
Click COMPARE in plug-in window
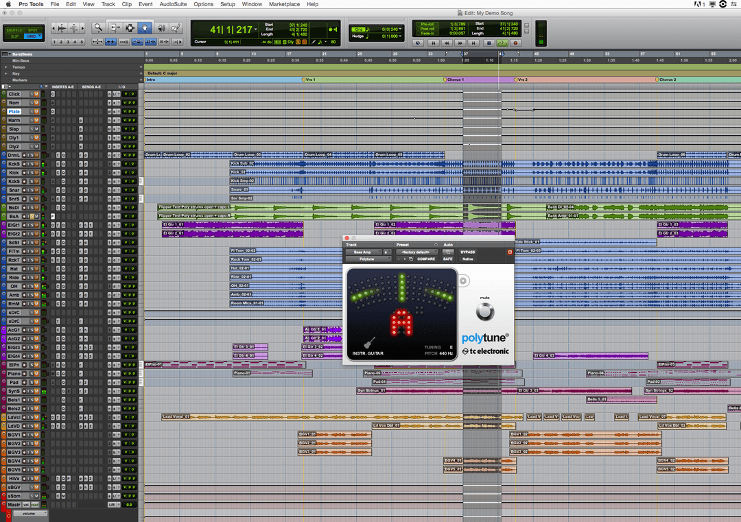point(426,259)
